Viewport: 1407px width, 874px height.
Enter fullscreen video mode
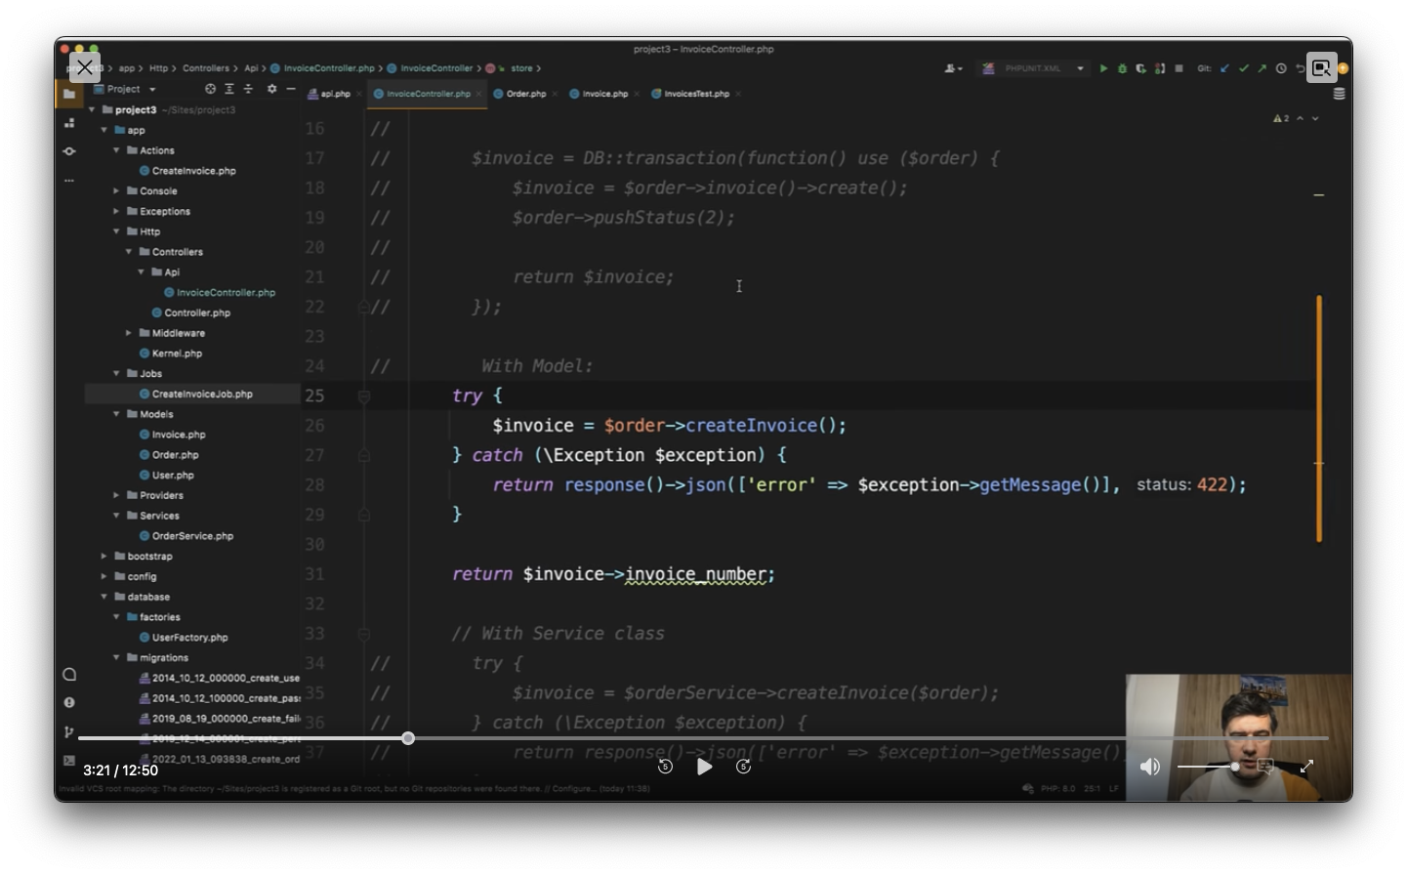click(1306, 767)
